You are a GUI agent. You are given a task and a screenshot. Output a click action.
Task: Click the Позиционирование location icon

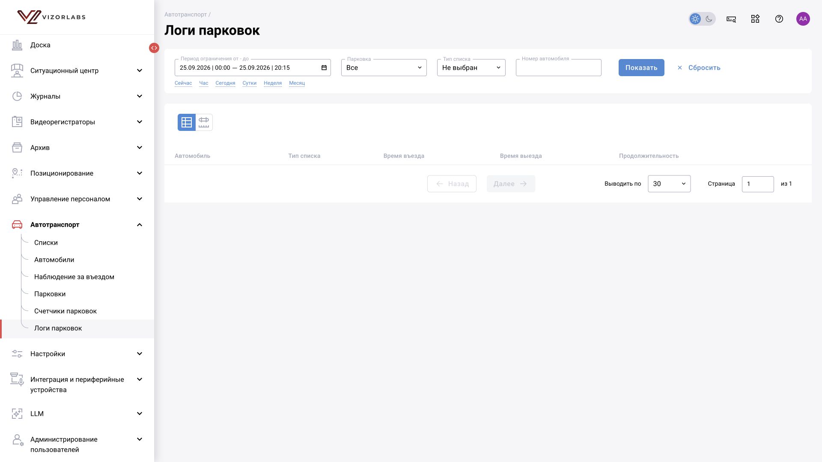[17, 173]
